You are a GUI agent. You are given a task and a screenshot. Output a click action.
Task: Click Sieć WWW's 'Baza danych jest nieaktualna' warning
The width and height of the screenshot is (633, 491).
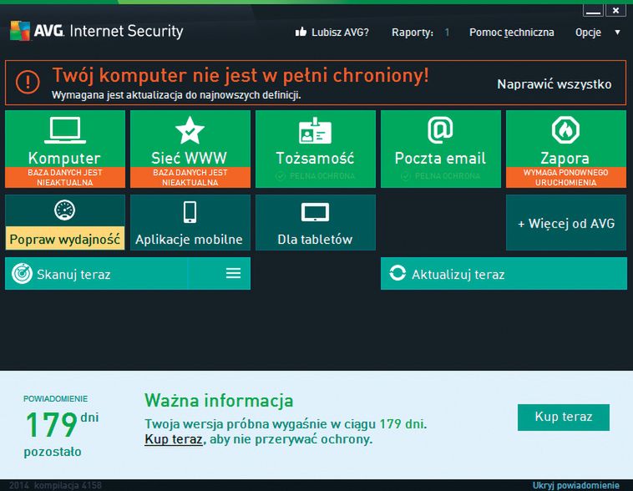[190, 177]
